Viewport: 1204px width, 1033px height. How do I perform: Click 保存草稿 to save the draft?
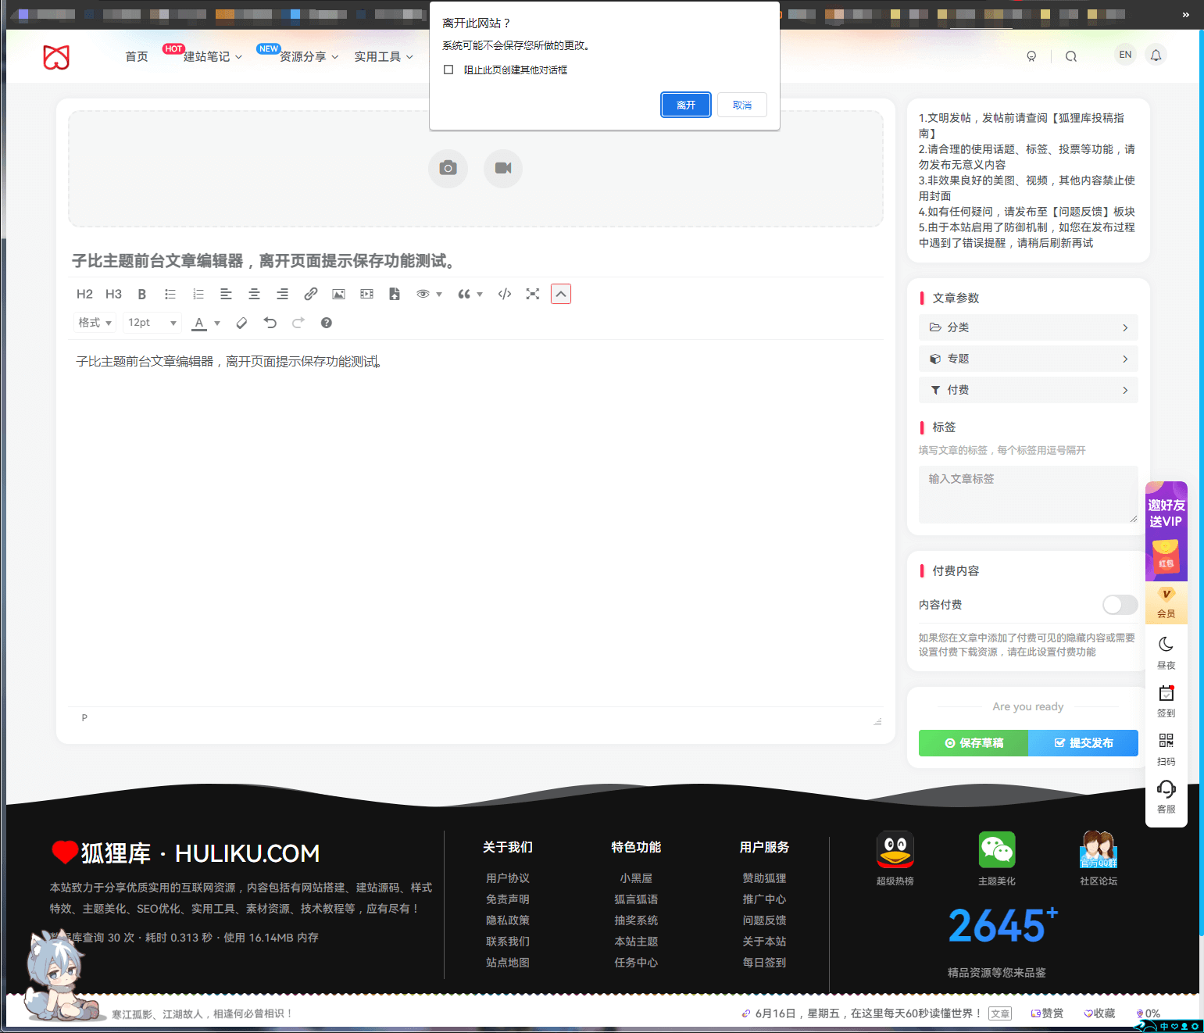973,743
